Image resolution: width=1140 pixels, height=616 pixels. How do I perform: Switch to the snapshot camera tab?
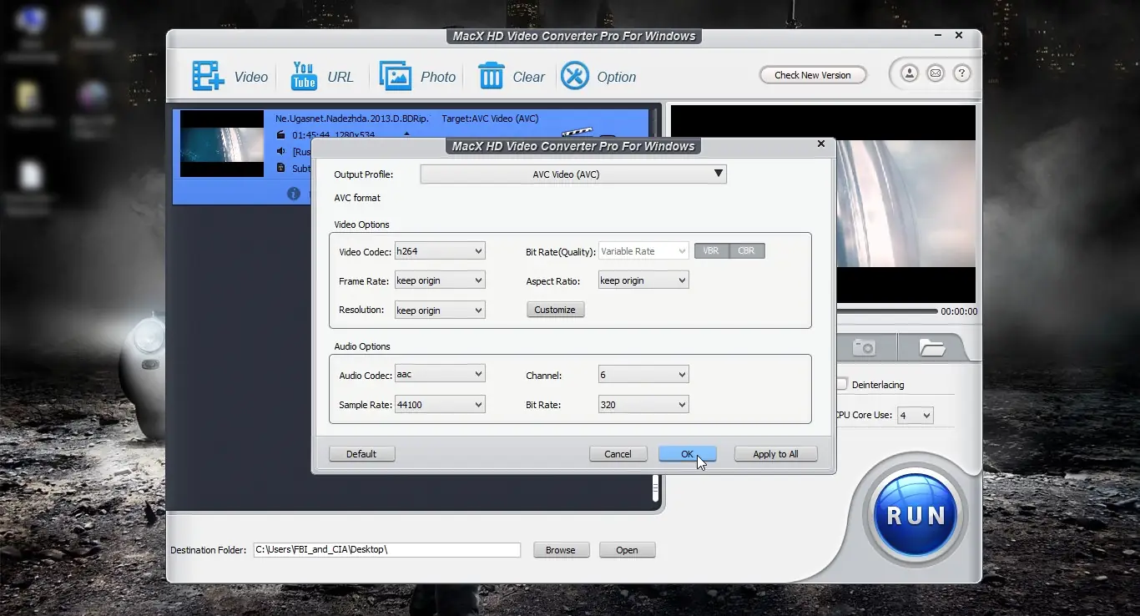864,347
